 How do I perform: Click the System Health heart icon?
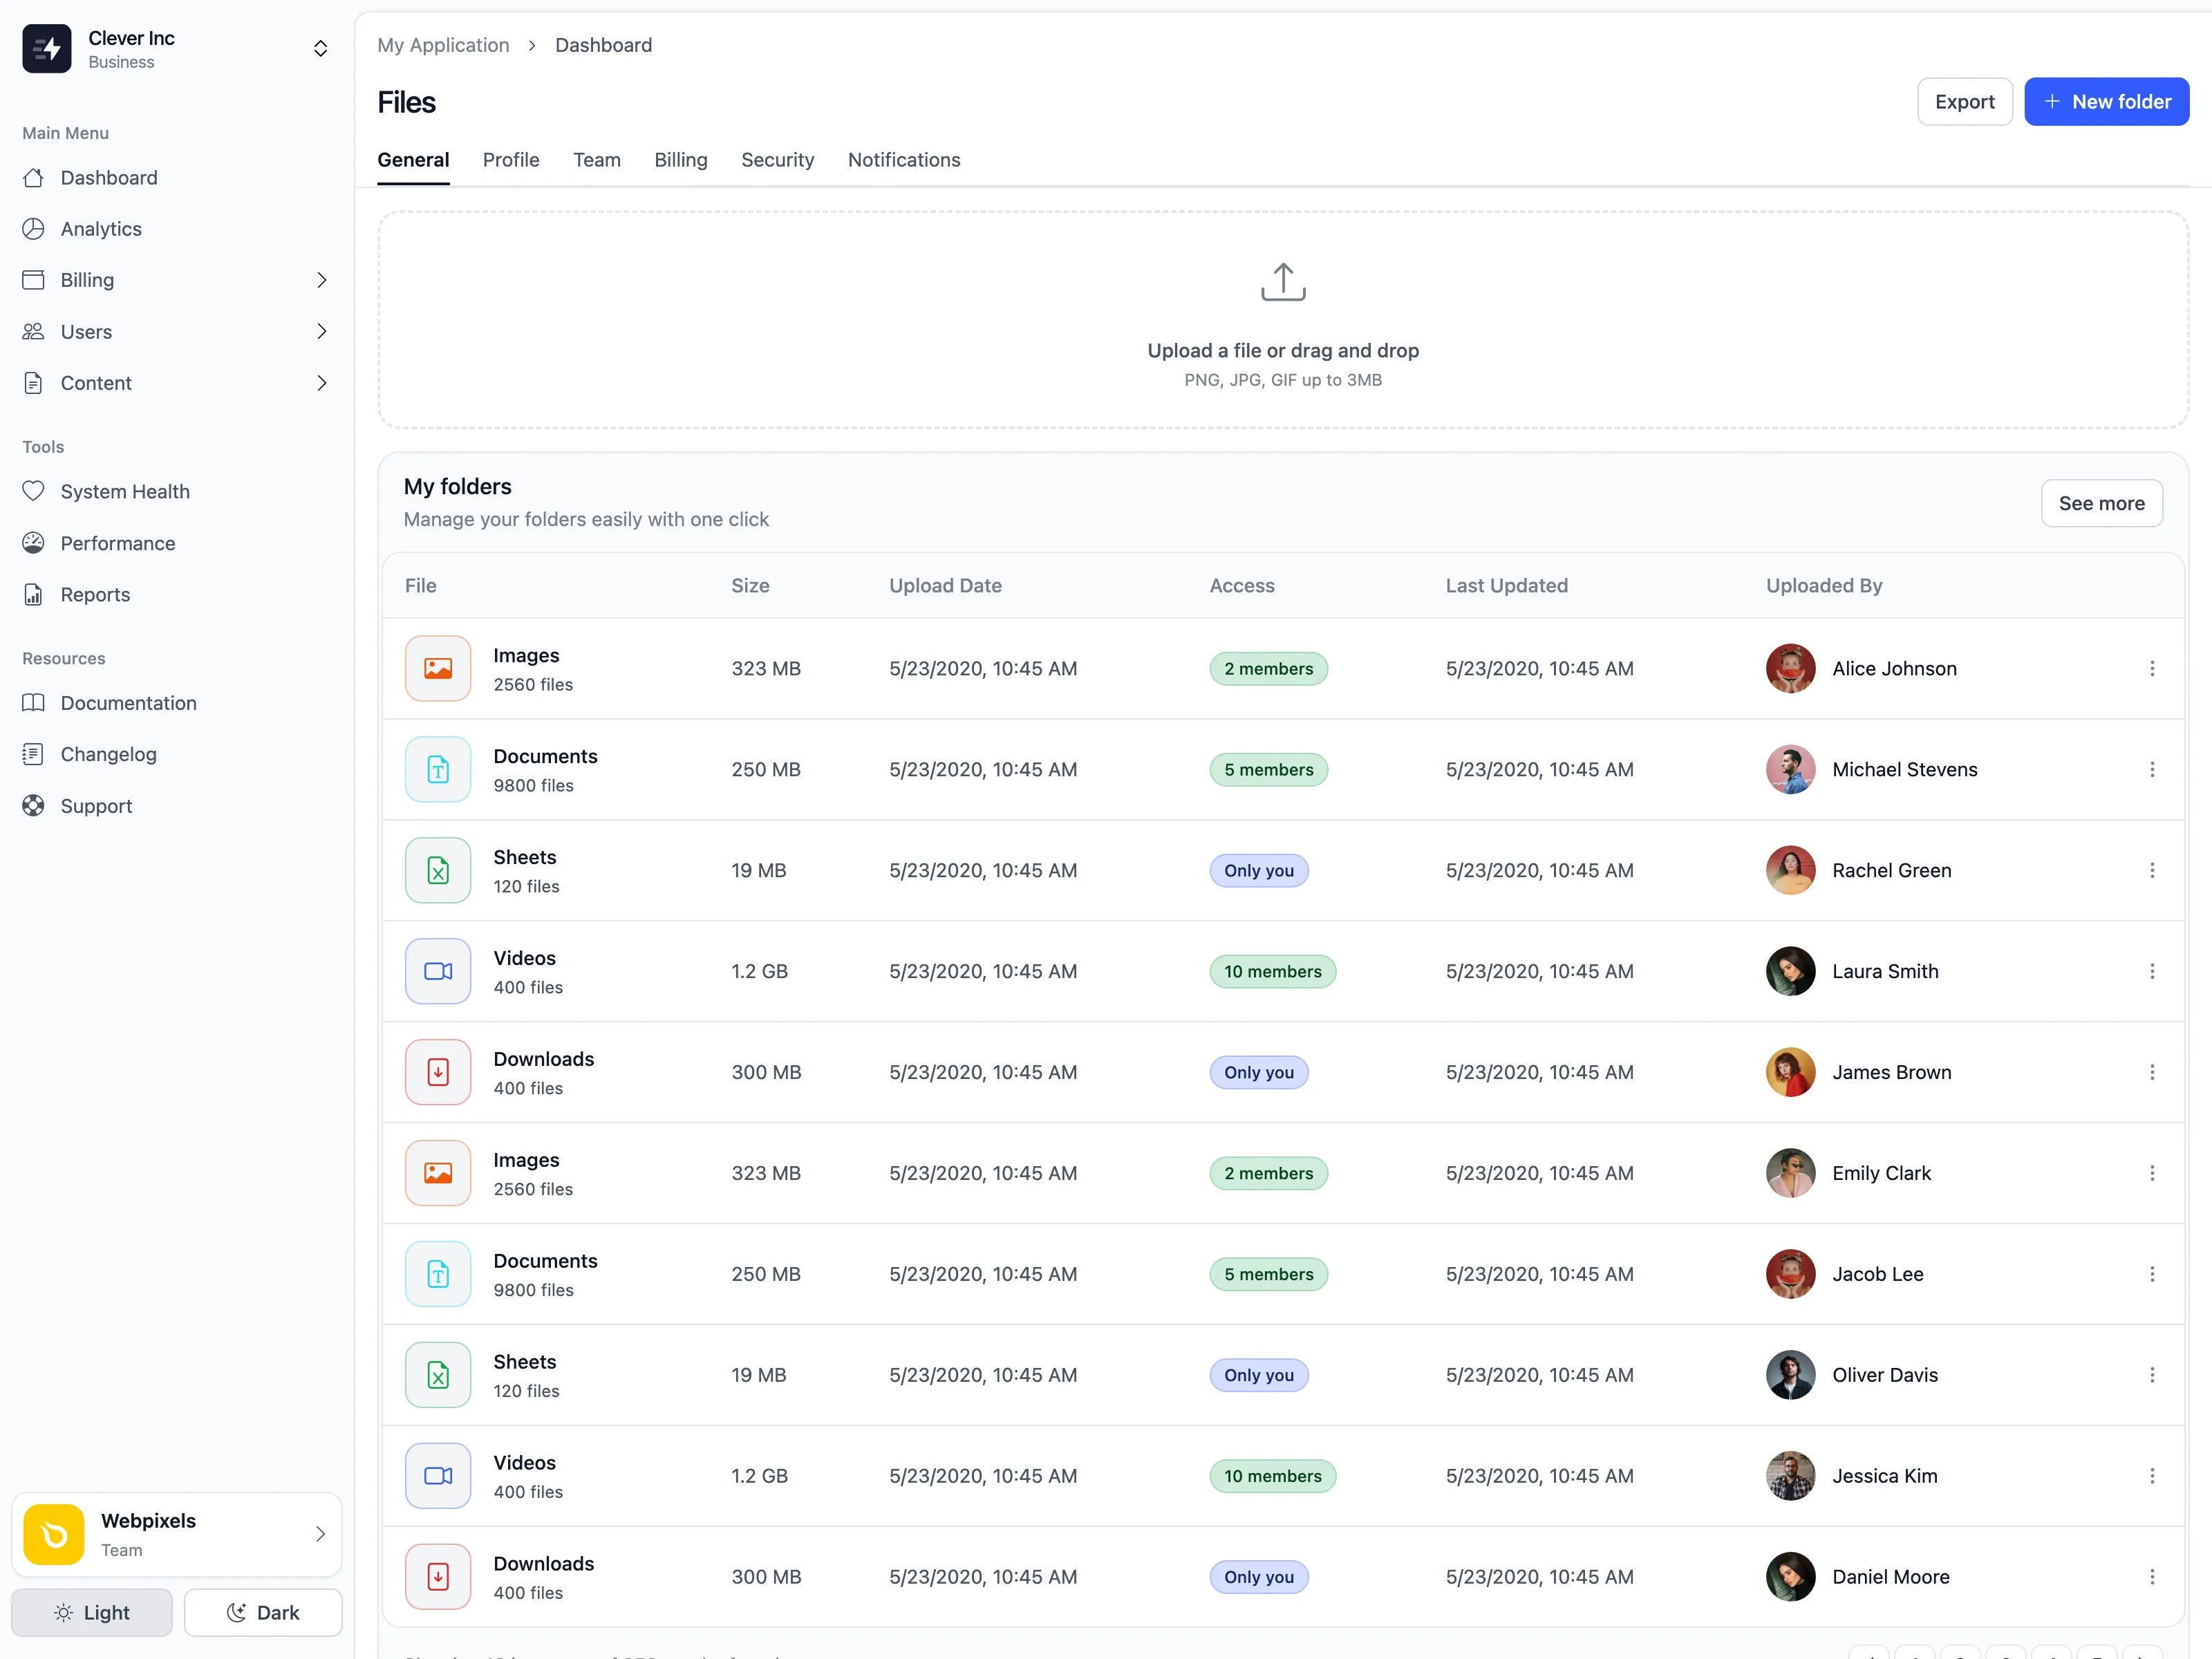pos(33,491)
